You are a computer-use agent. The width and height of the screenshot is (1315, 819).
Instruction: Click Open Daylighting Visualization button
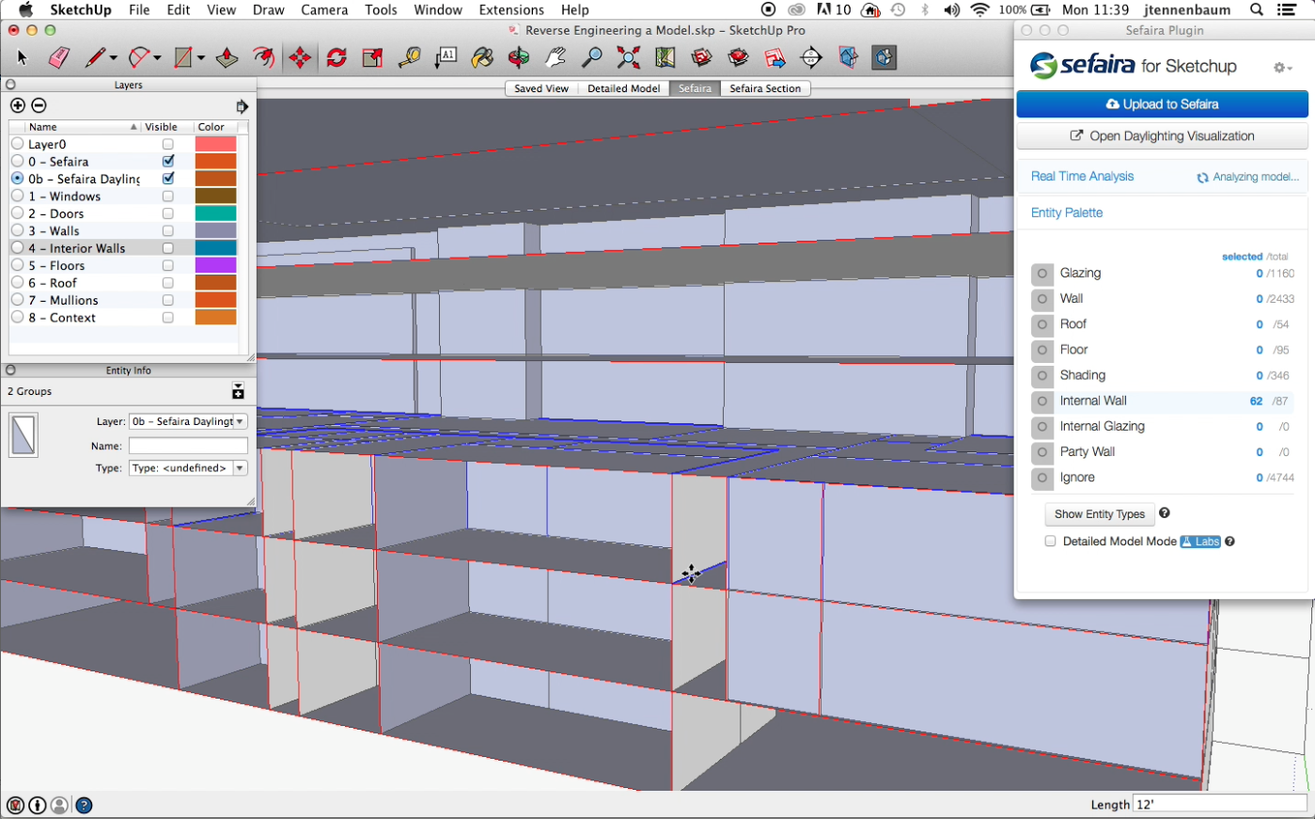(1162, 136)
